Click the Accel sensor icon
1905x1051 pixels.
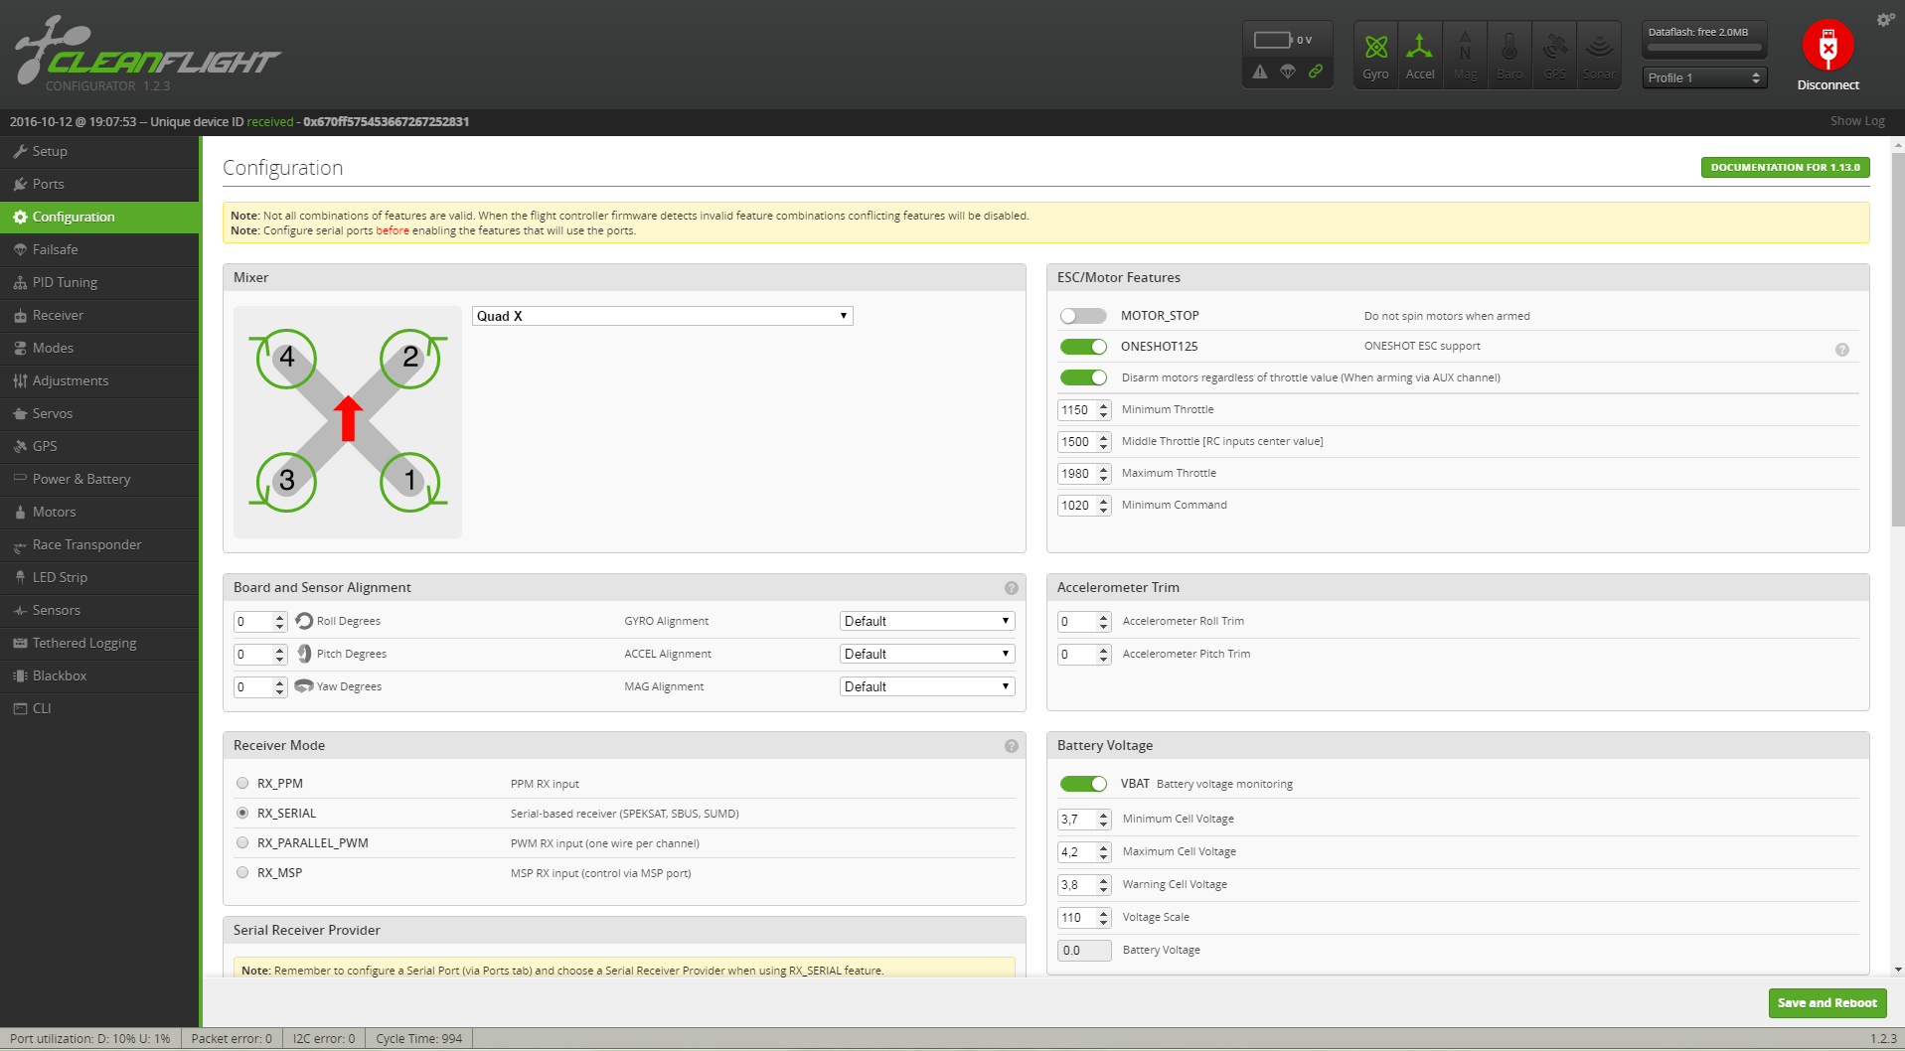pos(1420,55)
